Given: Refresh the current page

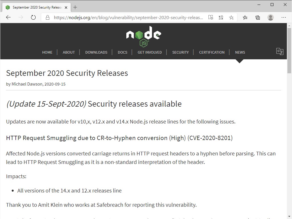Looking at the screenshot, I should point(33,17).
